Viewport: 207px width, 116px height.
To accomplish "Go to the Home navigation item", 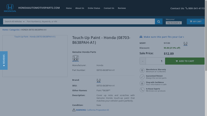I will point(69,8).
